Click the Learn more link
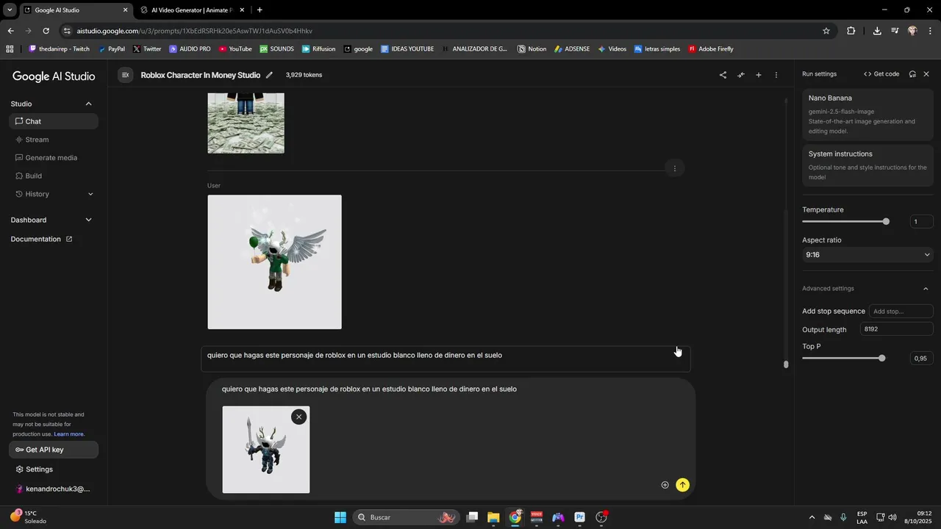The height and width of the screenshot is (529, 941). (69, 434)
